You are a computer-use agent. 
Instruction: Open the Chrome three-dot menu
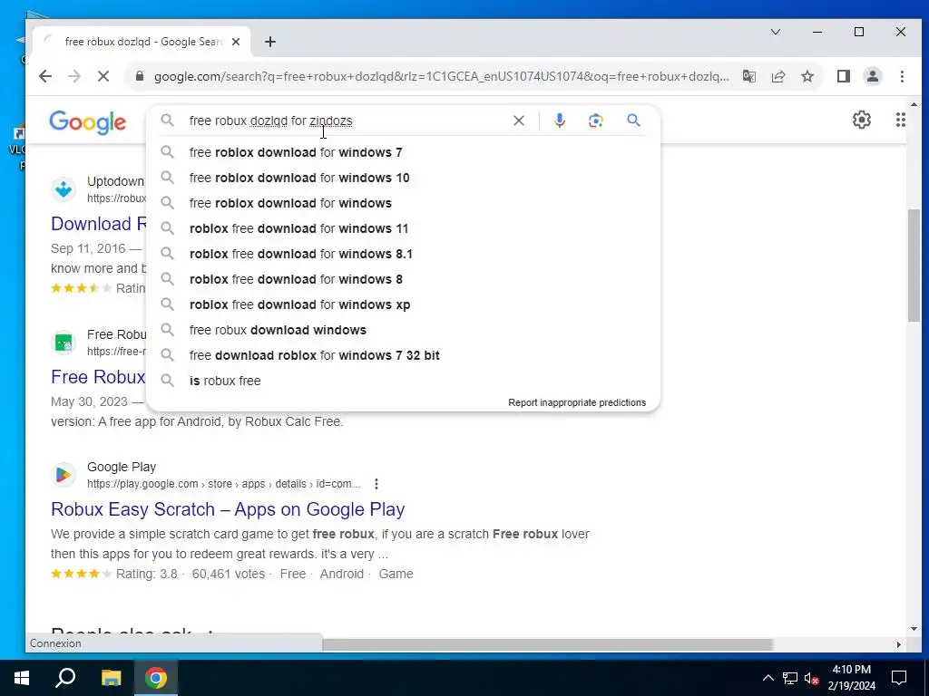pos(902,76)
